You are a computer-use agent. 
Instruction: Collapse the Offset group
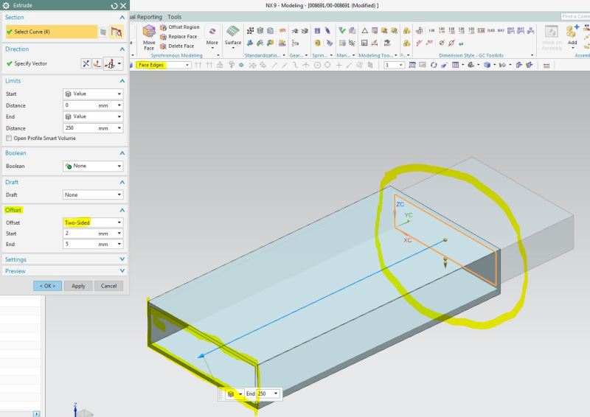(x=122, y=210)
